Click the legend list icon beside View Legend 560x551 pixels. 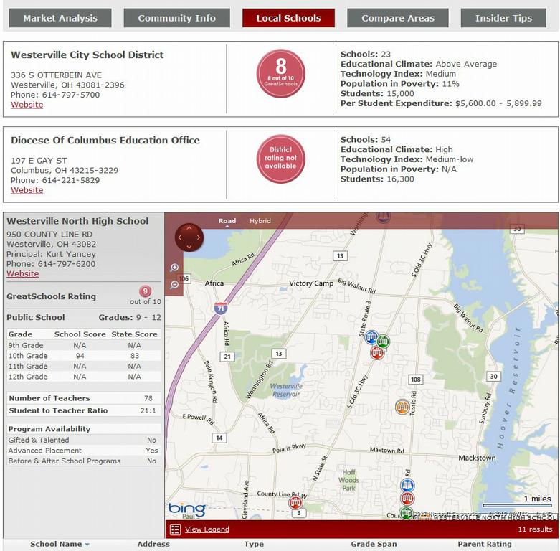(176, 529)
